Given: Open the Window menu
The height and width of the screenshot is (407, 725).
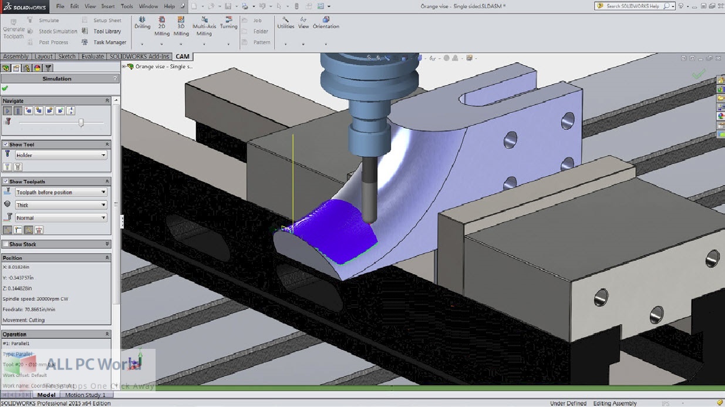Looking at the screenshot, I should pos(149,6).
